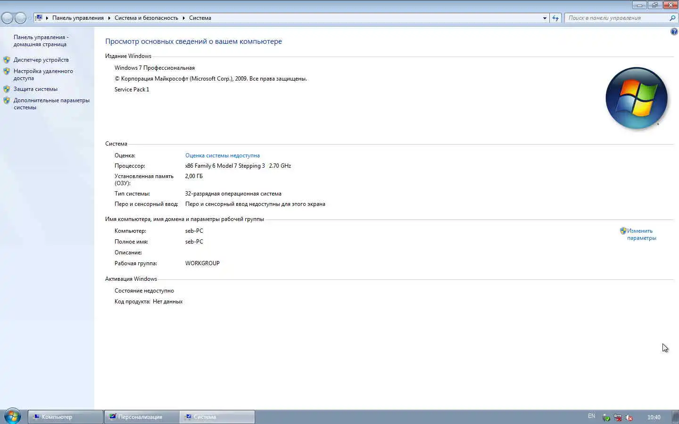The width and height of the screenshot is (679, 424).
Task: Click Advanced system settings shield icon
Action: (7, 100)
